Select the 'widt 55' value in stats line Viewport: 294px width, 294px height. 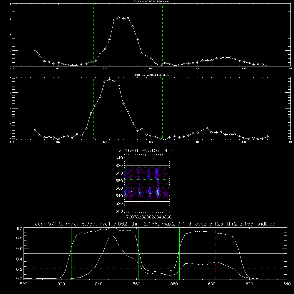[x=266, y=224]
